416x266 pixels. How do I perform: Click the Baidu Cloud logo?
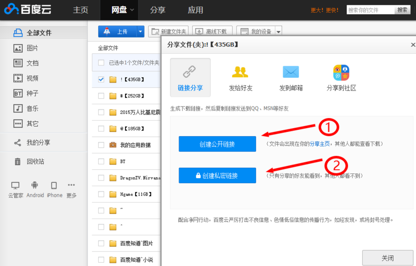click(28, 10)
